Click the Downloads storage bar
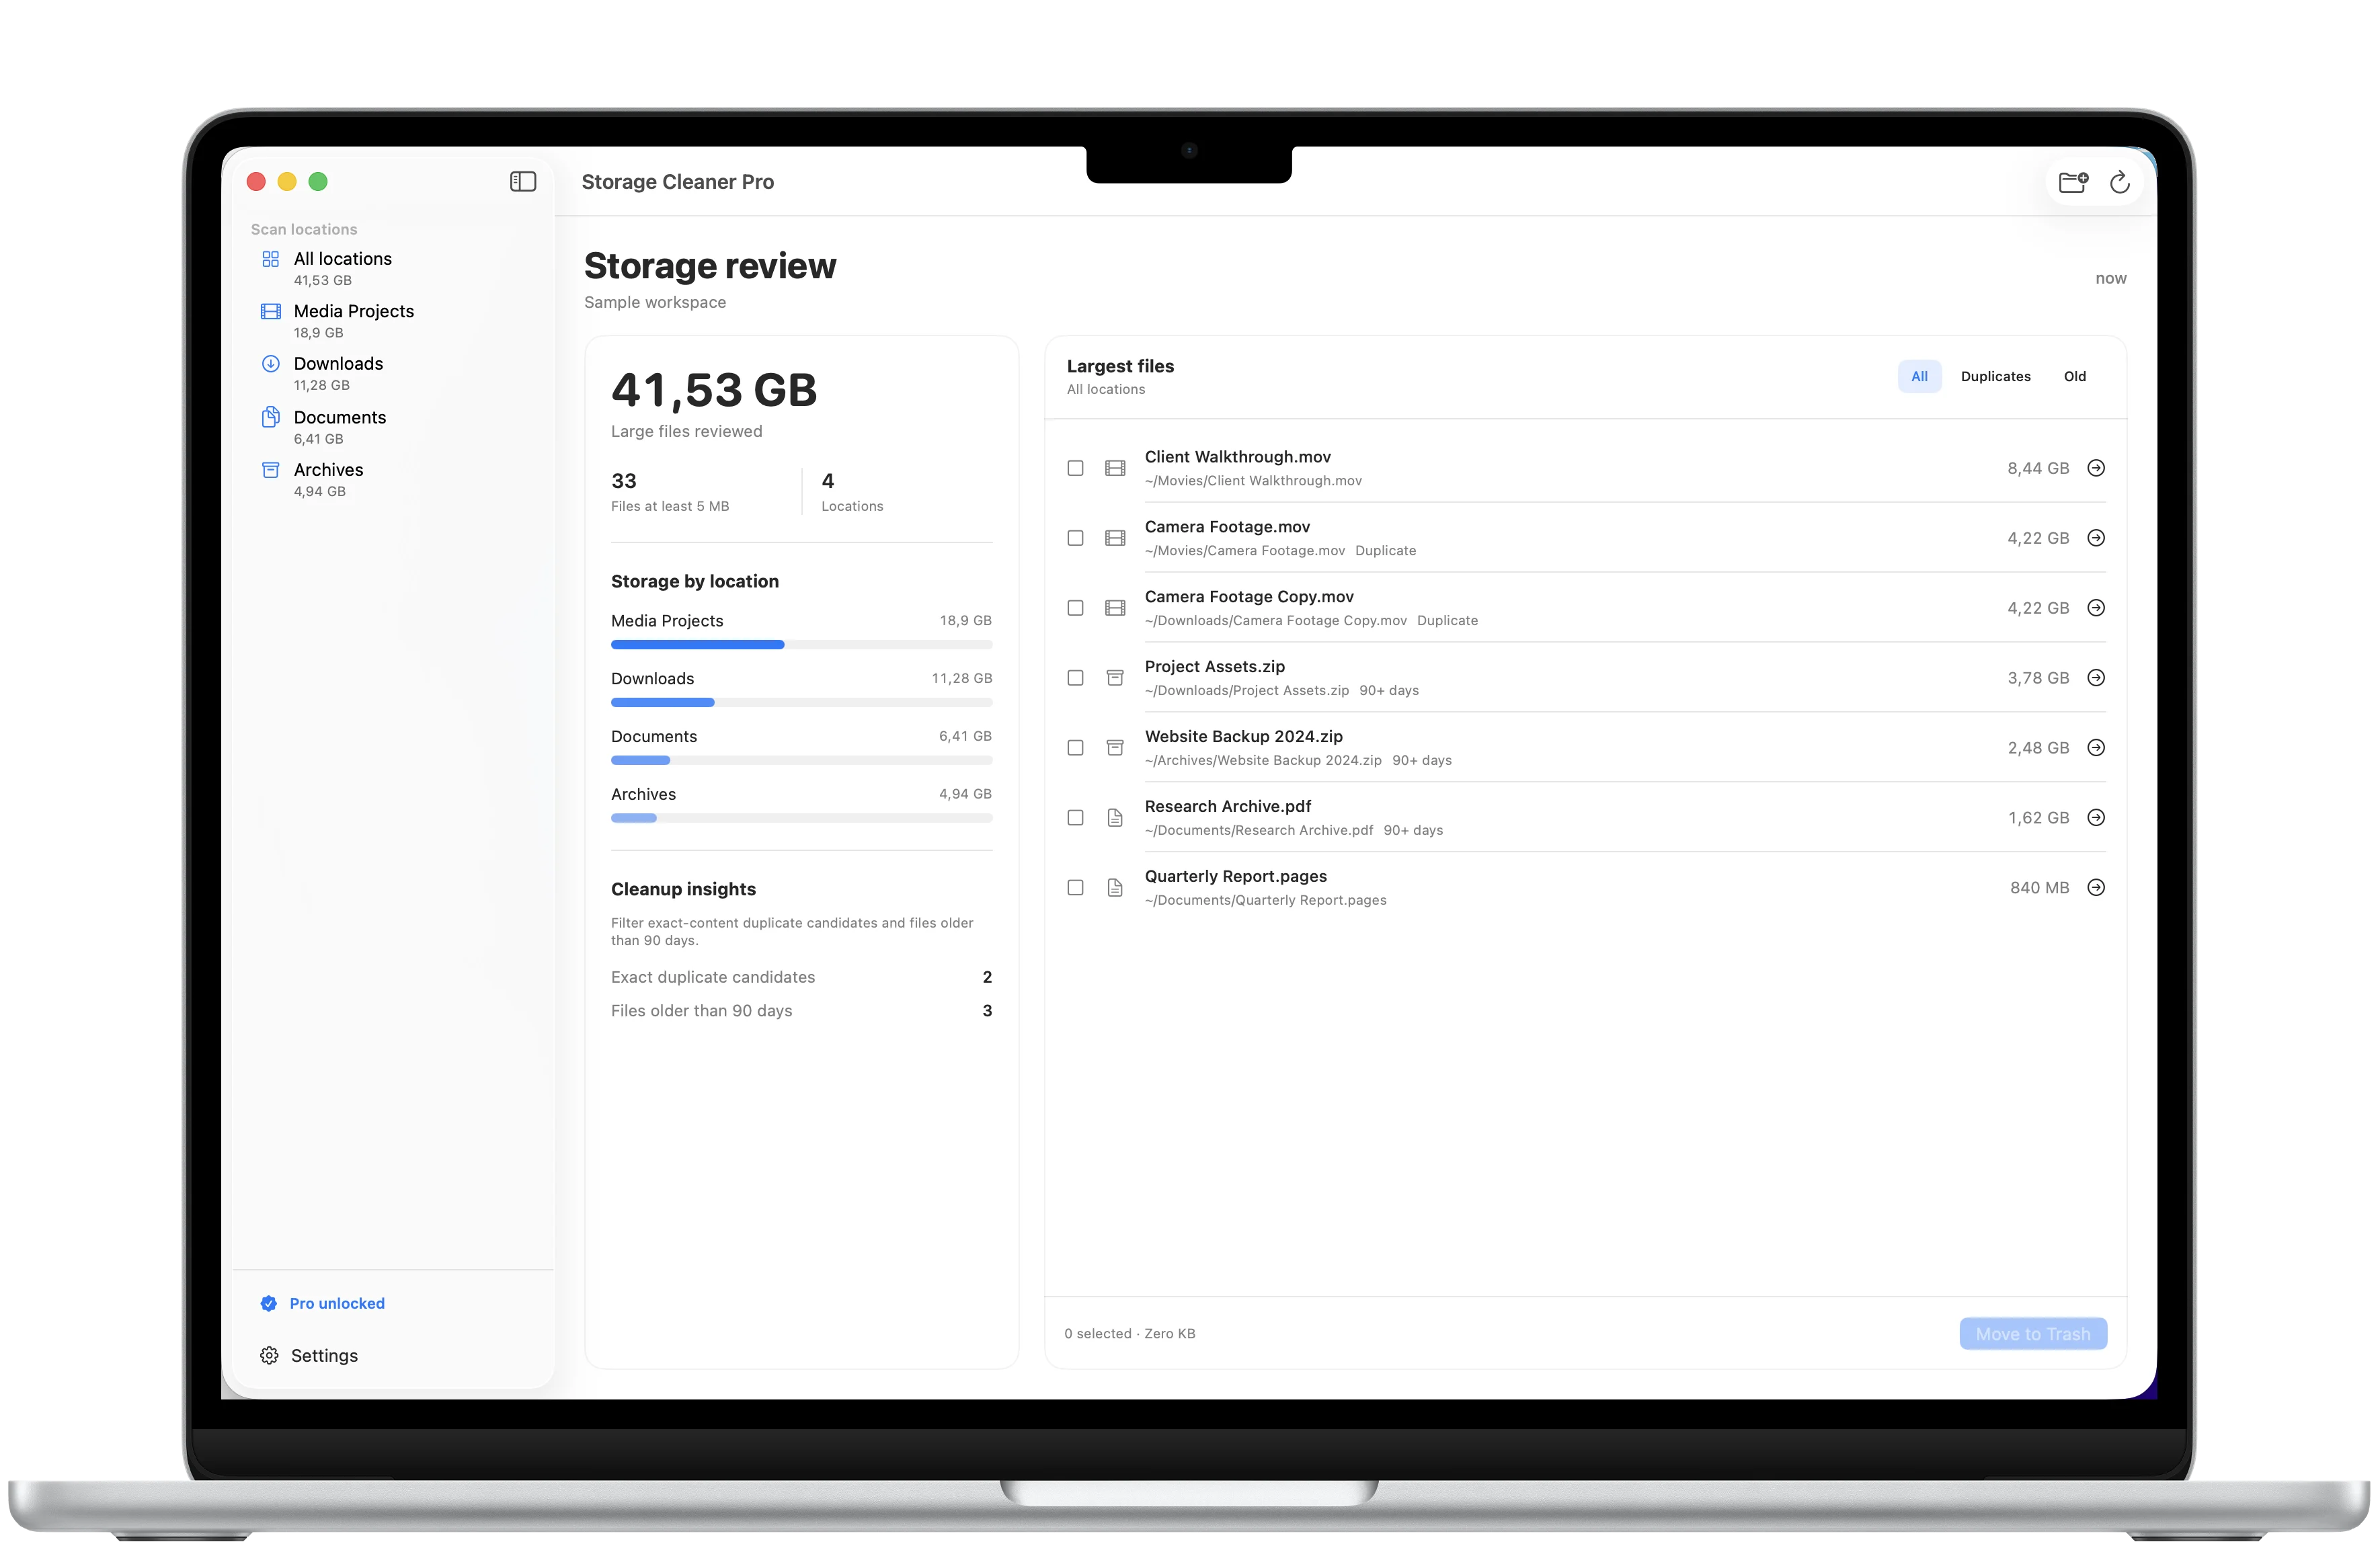This screenshot has height=1546, width=2380. tap(801, 703)
